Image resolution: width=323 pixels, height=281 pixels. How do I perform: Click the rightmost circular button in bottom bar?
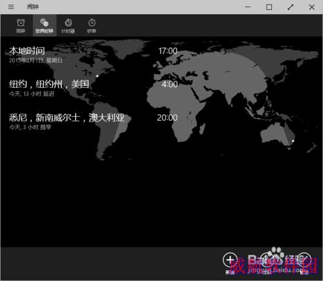pyautogui.click(x=304, y=260)
